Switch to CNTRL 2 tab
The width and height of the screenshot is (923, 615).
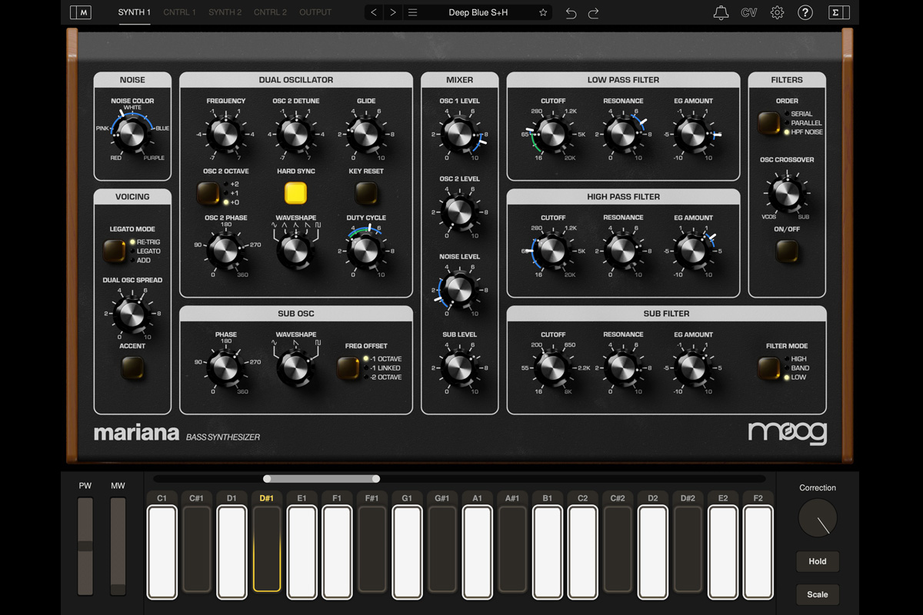point(270,12)
